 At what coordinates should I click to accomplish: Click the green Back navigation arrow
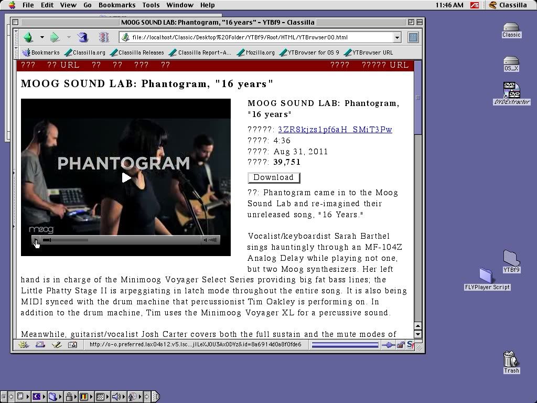28,37
